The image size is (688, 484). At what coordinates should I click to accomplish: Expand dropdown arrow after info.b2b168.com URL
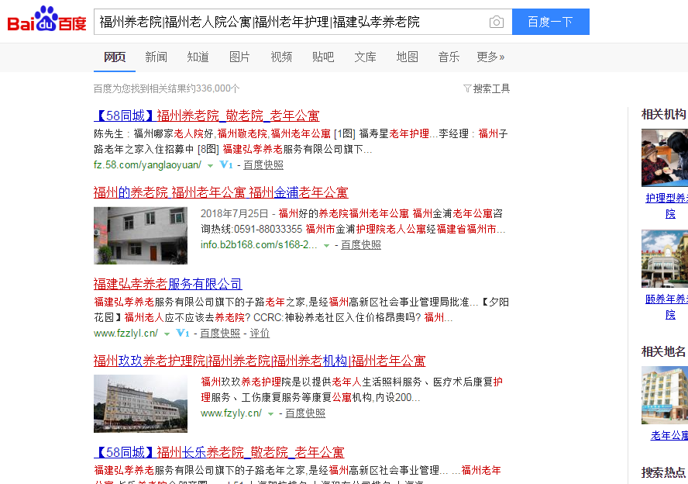[x=326, y=246]
